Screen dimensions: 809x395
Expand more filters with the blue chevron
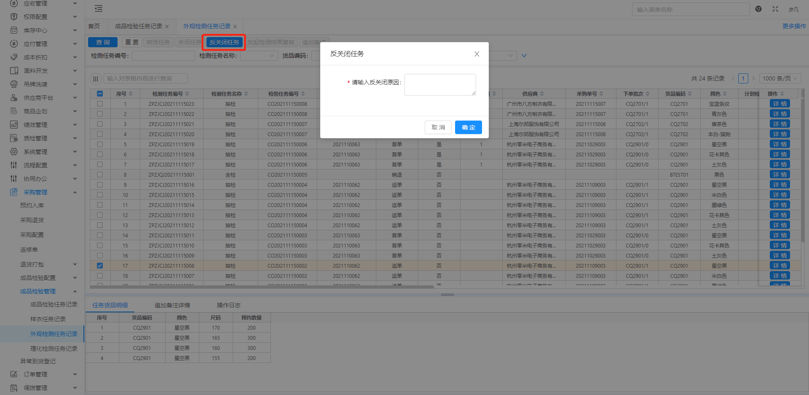click(524, 56)
